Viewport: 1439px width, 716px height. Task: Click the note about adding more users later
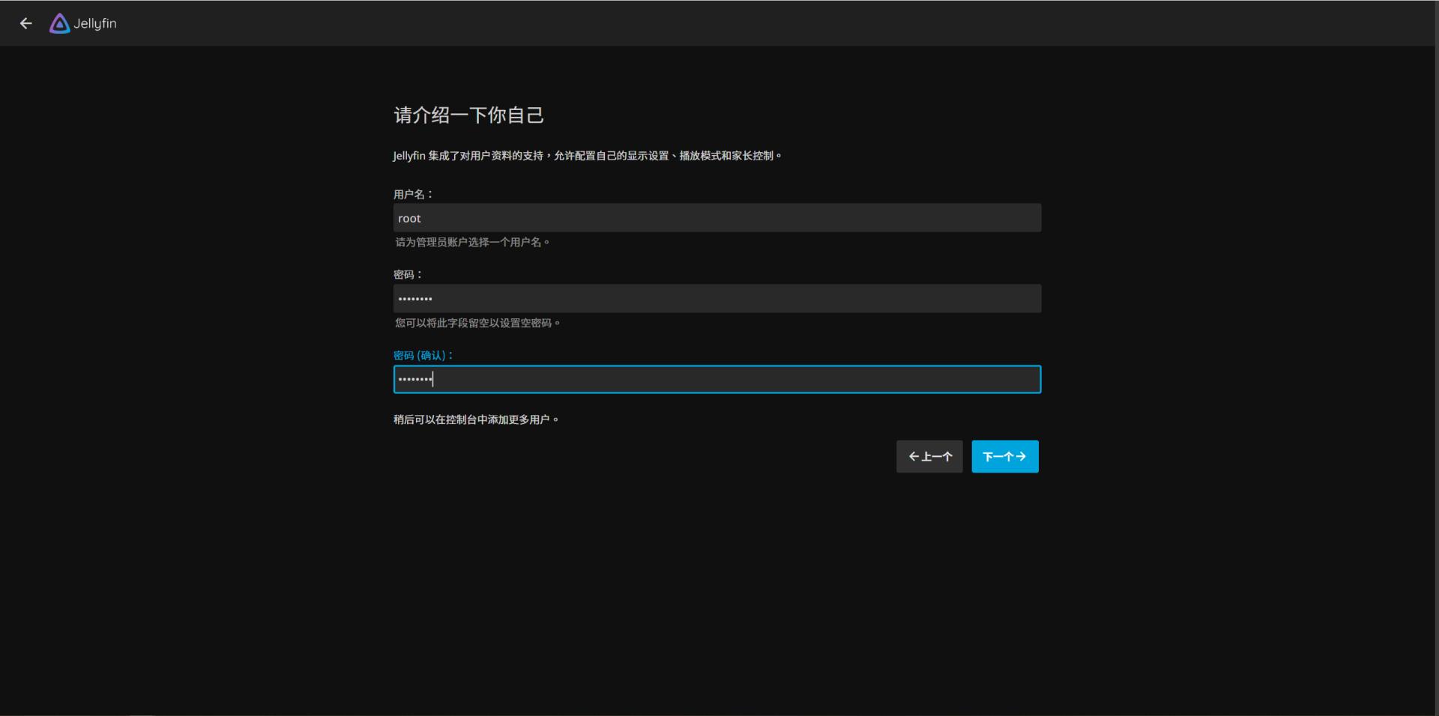click(477, 419)
